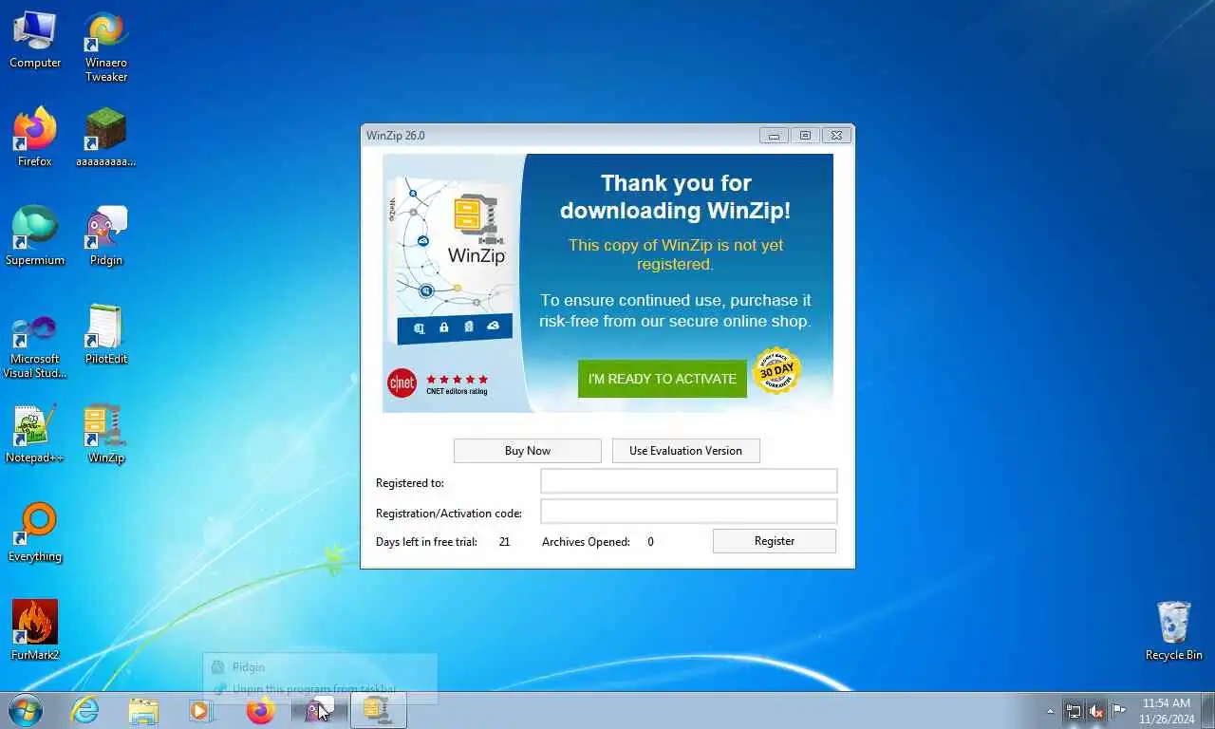Viewport: 1215px width, 729px height.
Task: Open the Action Center flag icon
Action: pos(1119,710)
